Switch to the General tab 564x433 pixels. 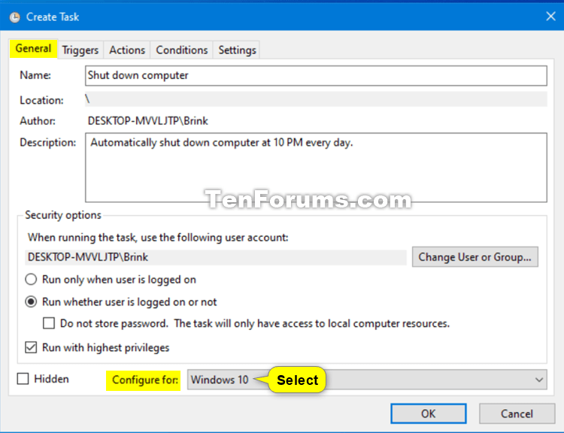pyautogui.click(x=33, y=49)
